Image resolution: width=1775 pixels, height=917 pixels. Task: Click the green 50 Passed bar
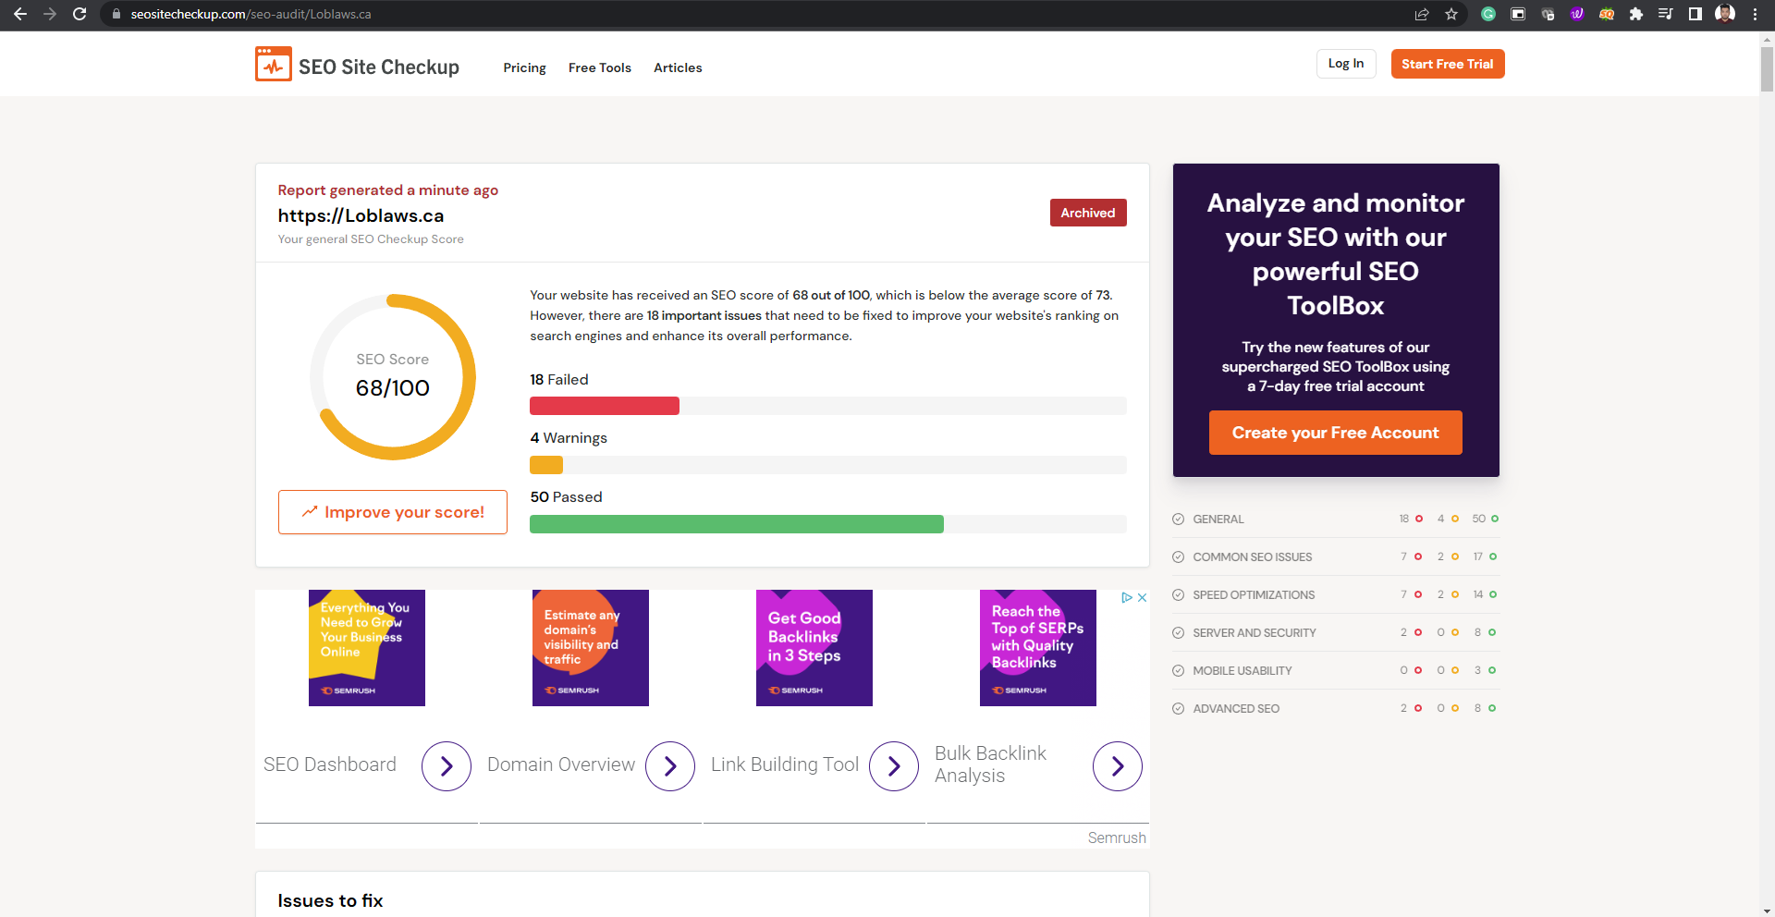(x=737, y=524)
